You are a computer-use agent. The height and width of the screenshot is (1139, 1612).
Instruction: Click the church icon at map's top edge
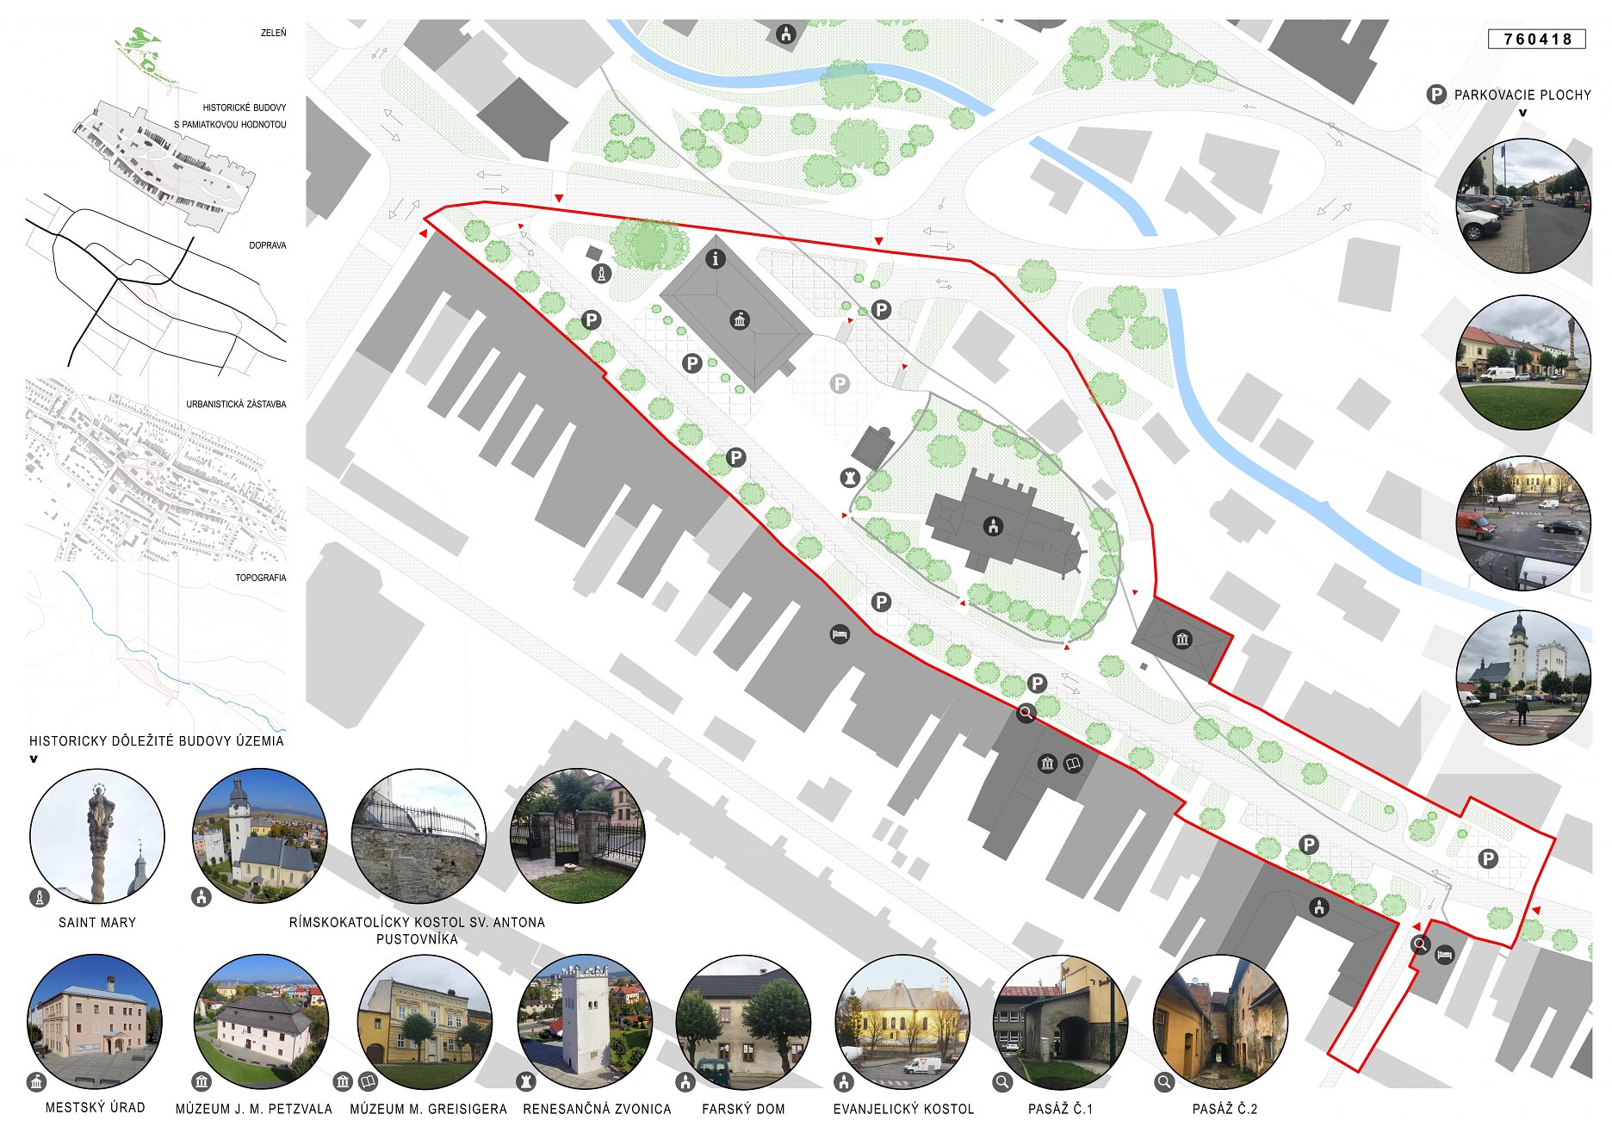click(785, 34)
